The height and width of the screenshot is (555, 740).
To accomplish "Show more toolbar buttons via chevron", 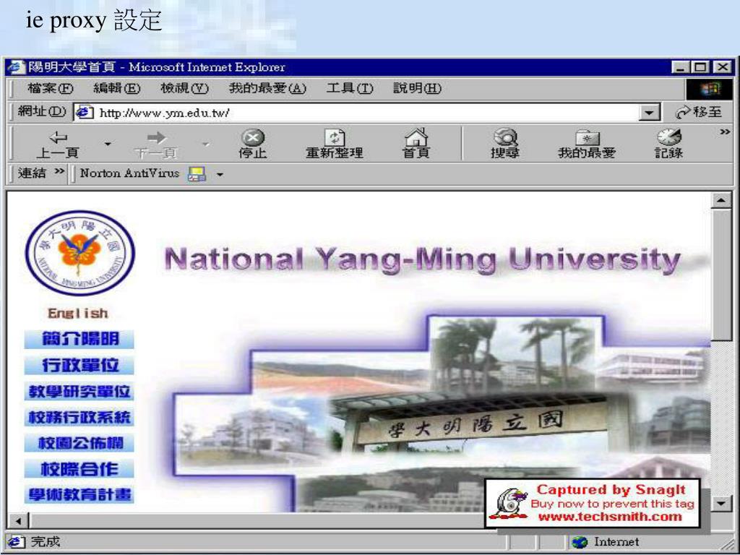I will [725, 132].
